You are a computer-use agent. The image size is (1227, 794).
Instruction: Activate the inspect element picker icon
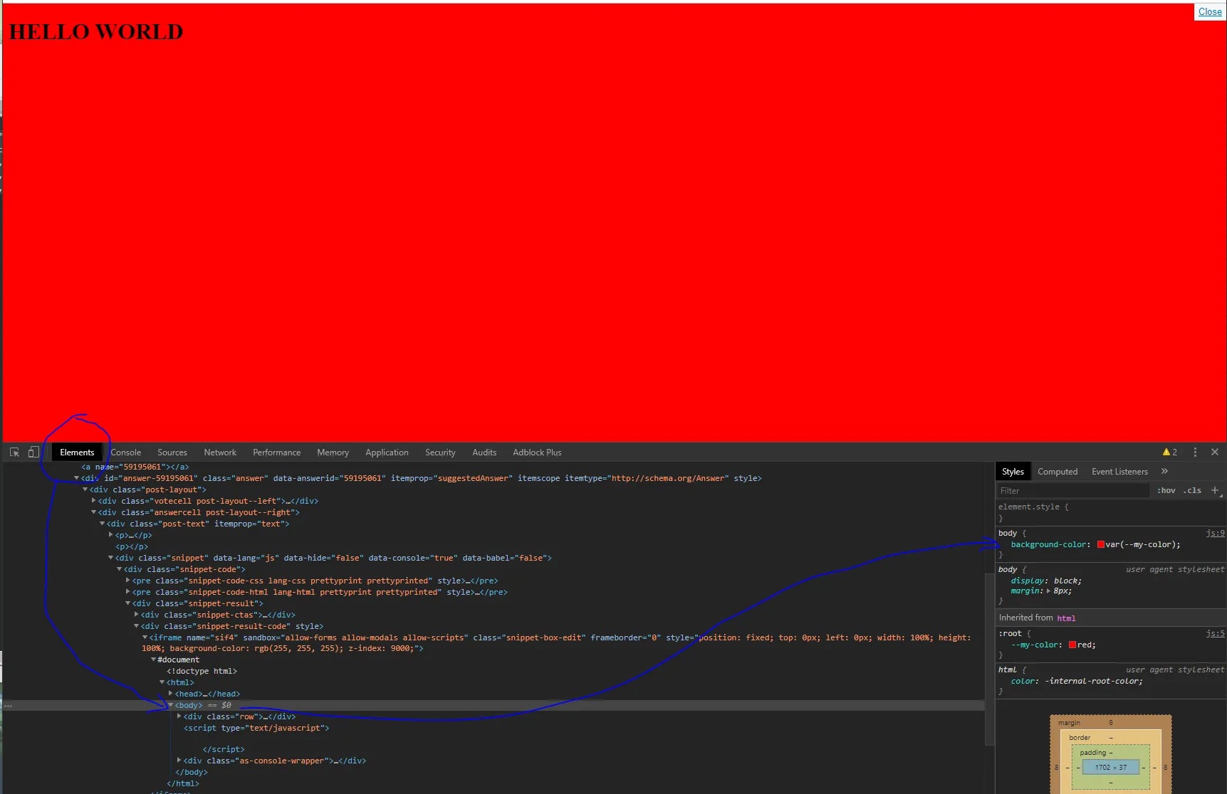click(x=14, y=452)
